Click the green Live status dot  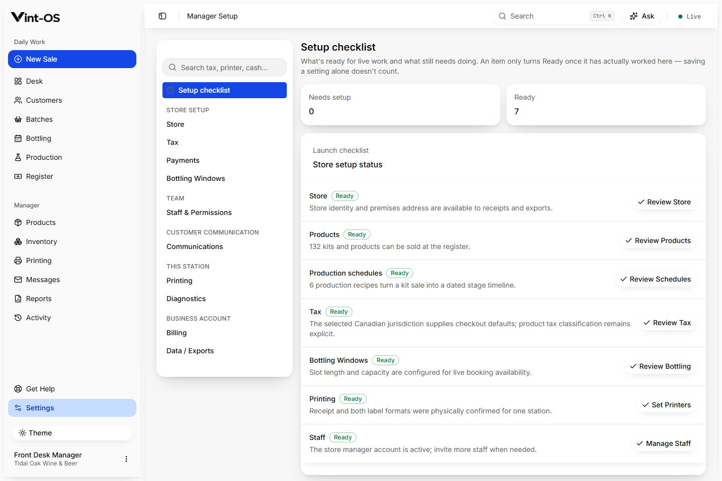[680, 17]
